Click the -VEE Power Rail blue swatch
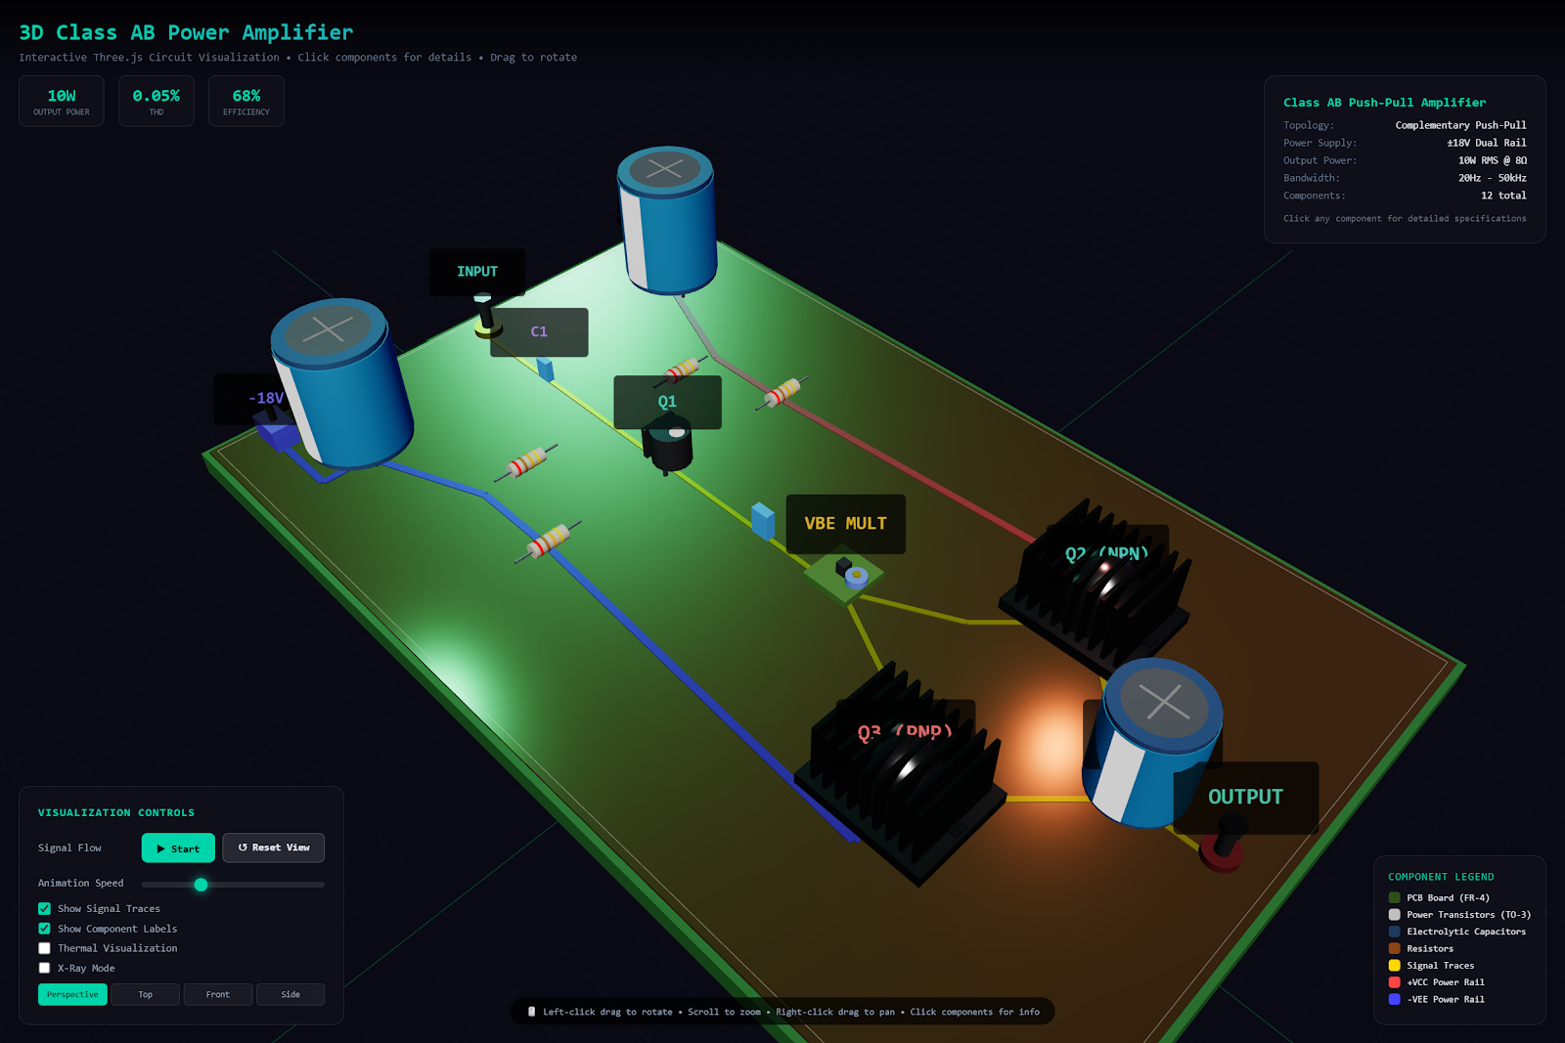1565x1043 pixels. pos(1394,999)
